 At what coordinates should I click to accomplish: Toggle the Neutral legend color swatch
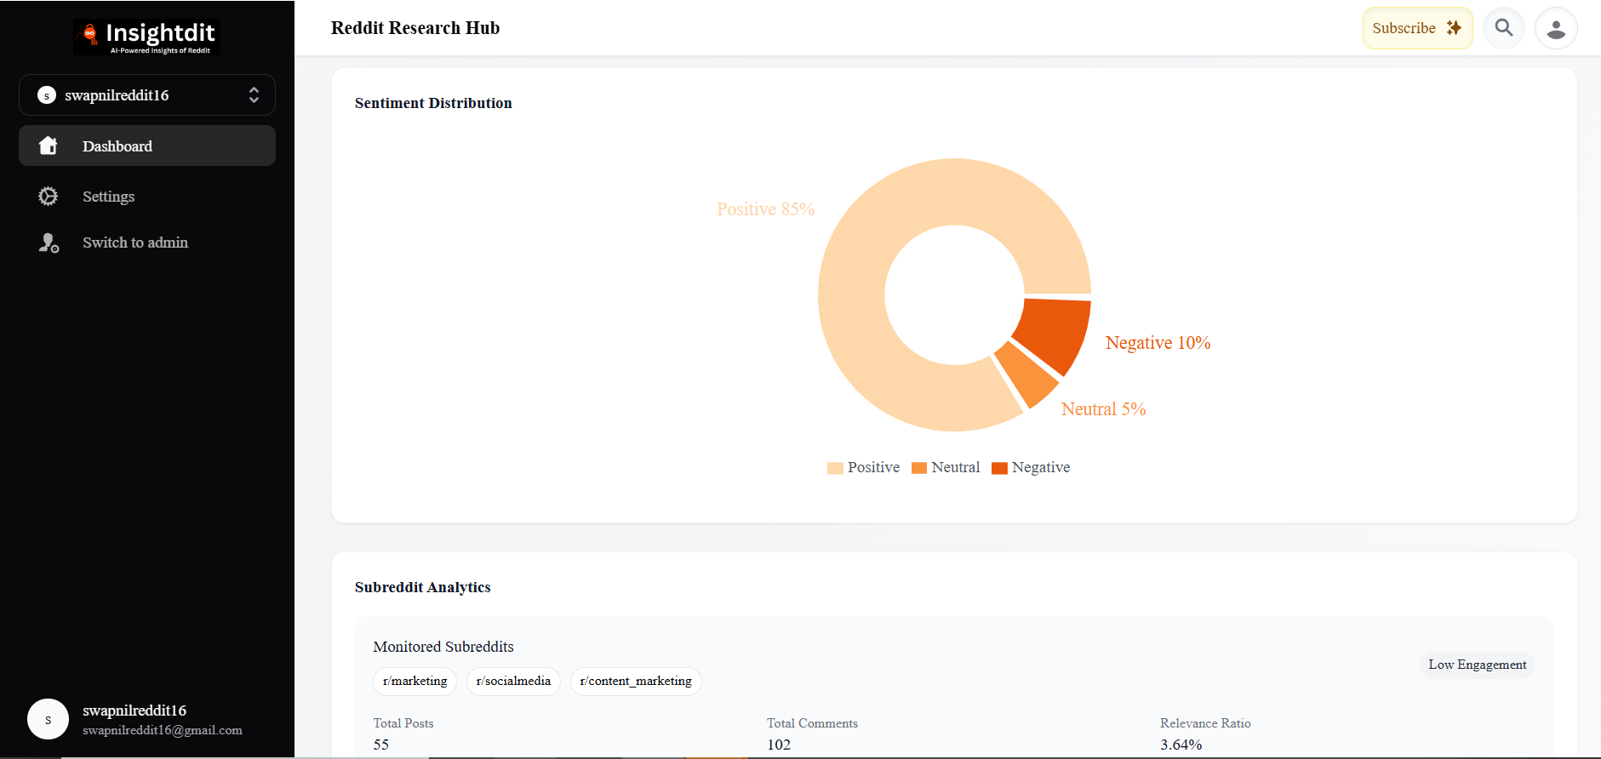click(919, 468)
